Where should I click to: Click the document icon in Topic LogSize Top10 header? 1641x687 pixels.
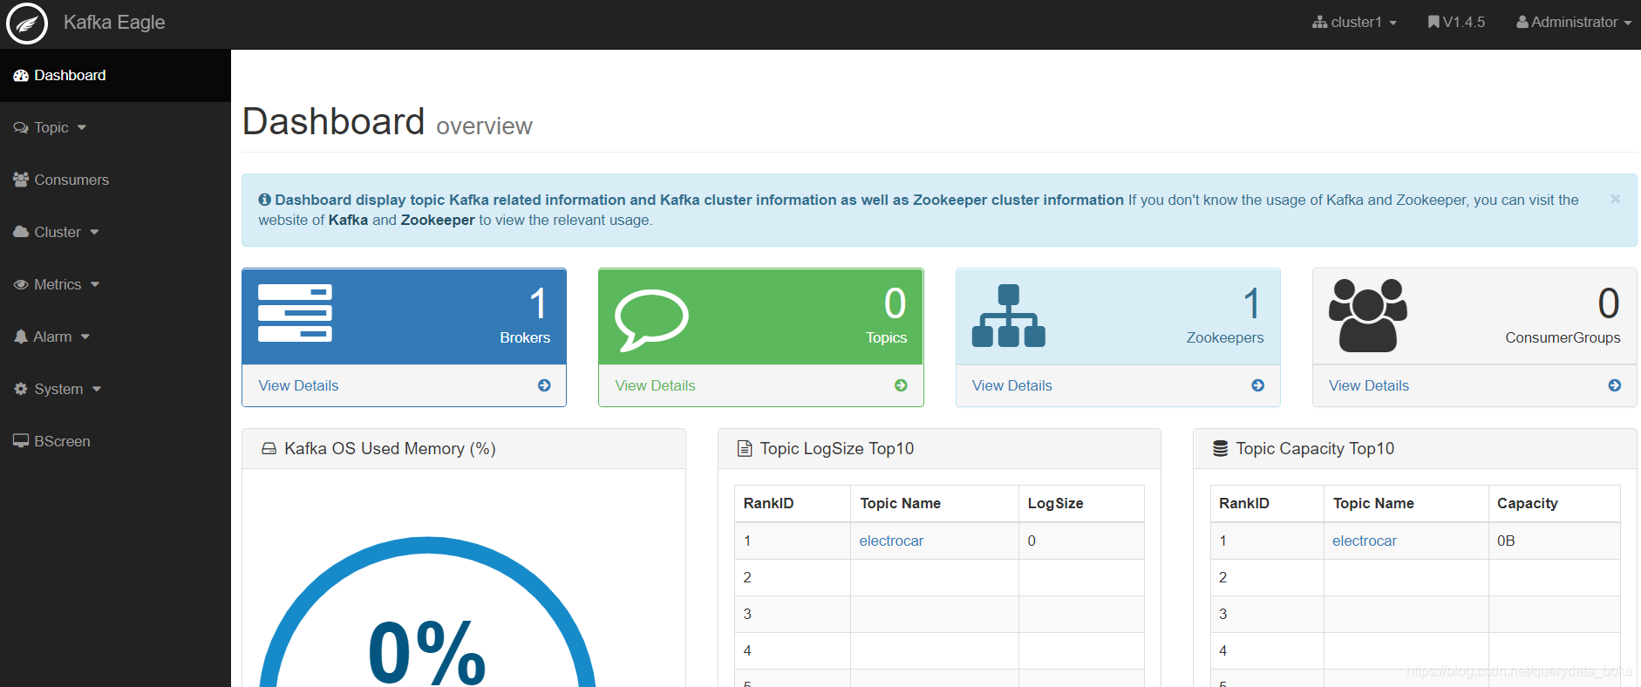click(745, 449)
